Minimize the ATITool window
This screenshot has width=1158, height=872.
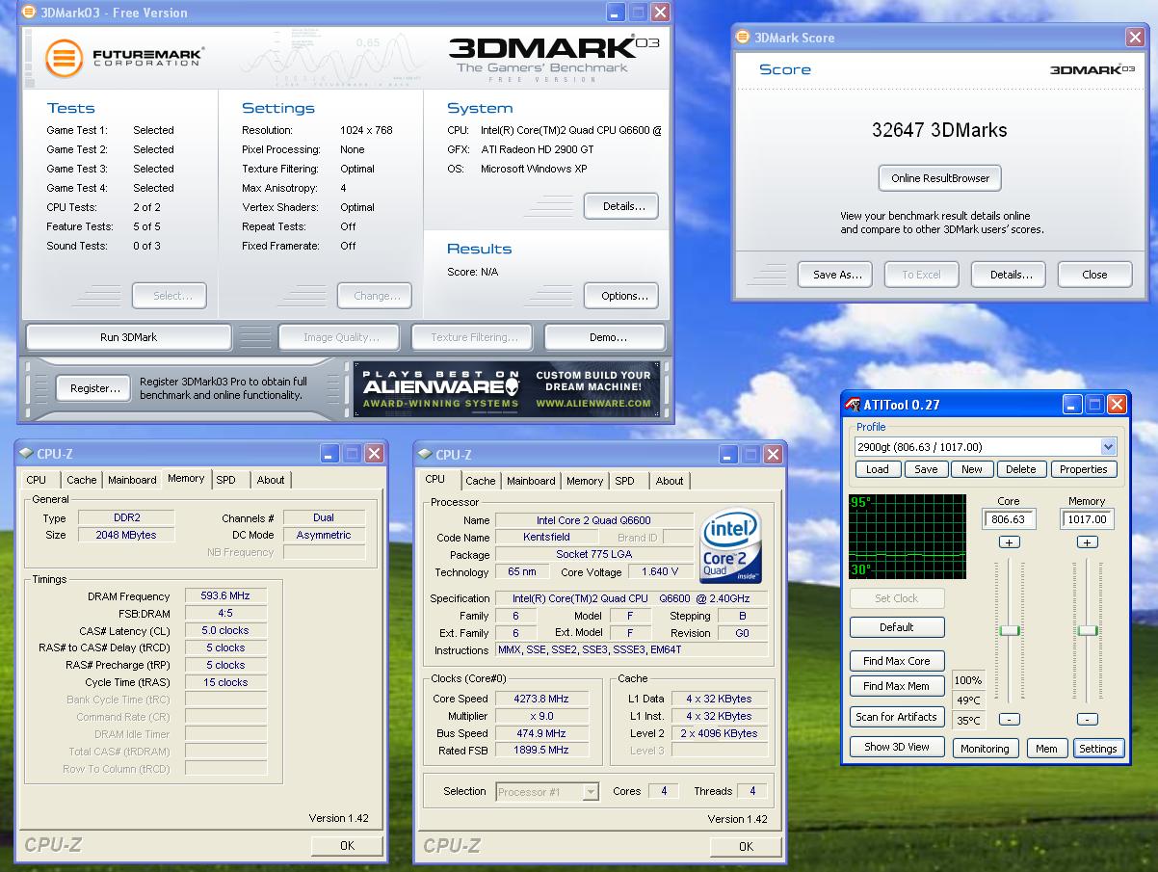[1072, 405]
